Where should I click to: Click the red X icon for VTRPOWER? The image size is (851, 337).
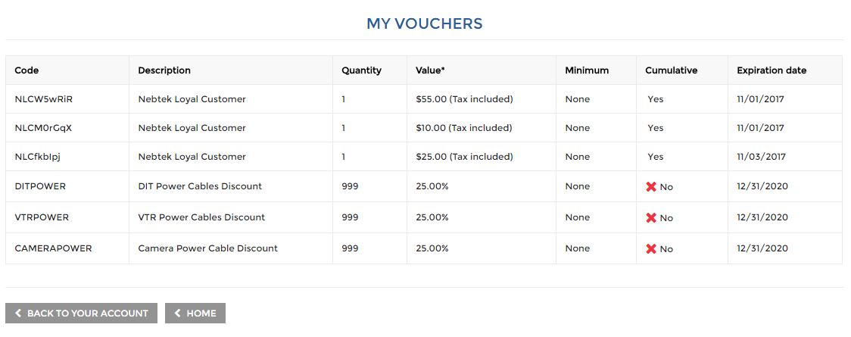coord(650,217)
